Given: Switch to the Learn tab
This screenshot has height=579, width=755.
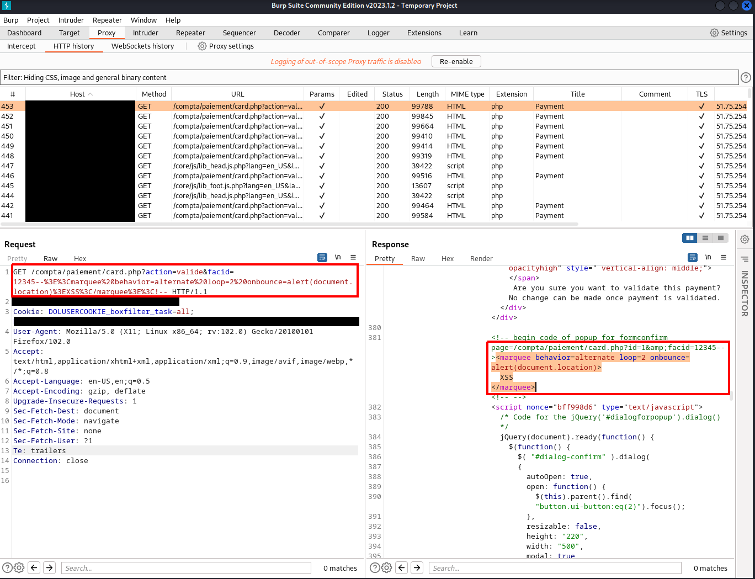Looking at the screenshot, I should click(468, 33).
